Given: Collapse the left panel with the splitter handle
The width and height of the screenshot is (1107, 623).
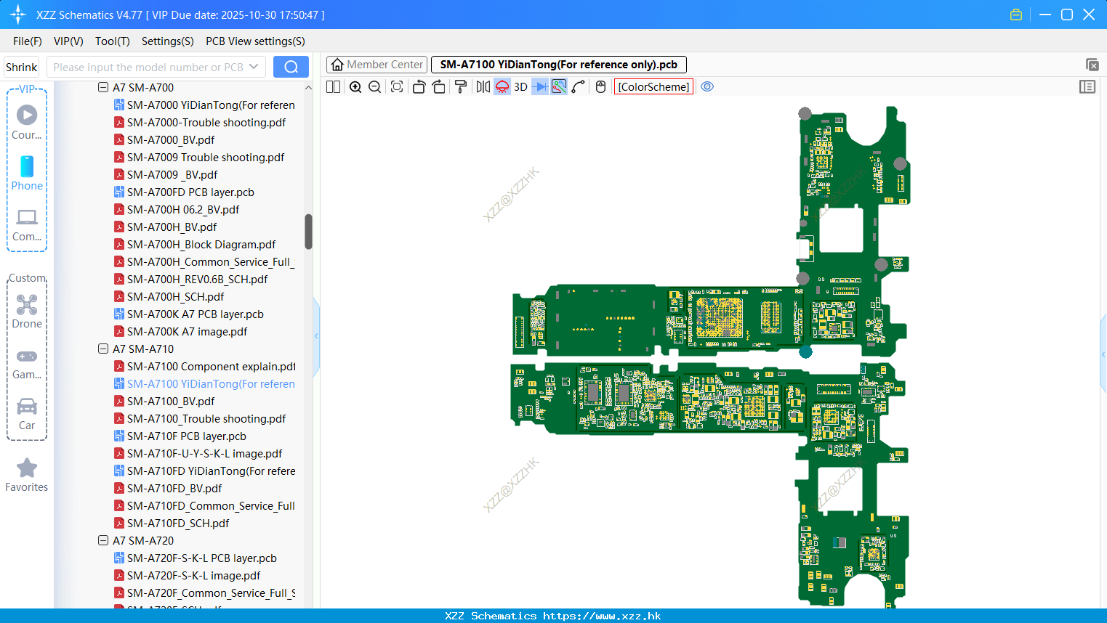Looking at the screenshot, I should (x=316, y=336).
